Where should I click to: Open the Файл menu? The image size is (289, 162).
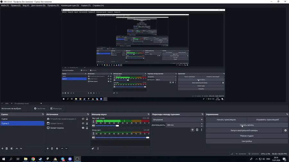point(5,5)
